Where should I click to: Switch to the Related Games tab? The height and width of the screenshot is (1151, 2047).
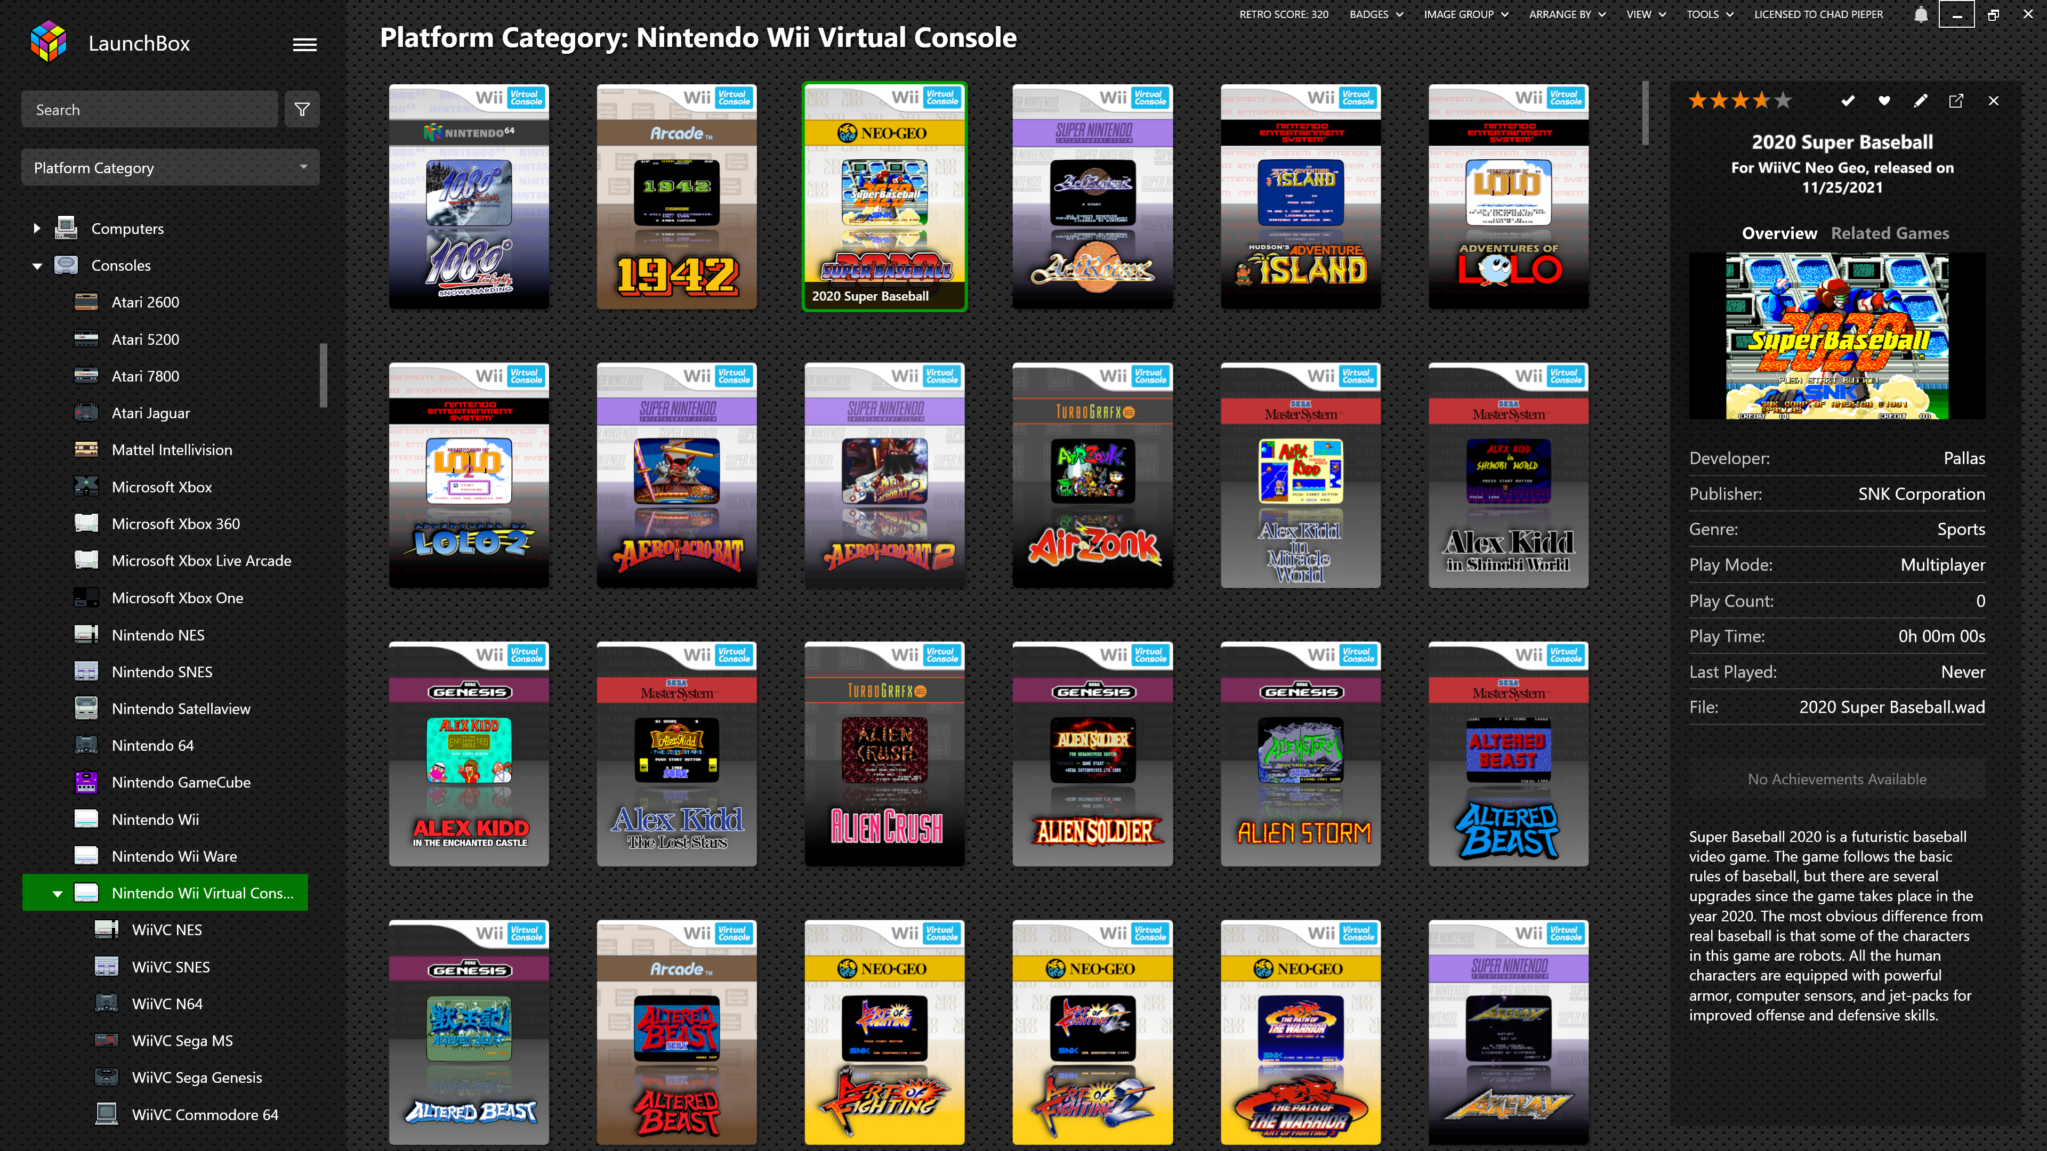click(1890, 233)
